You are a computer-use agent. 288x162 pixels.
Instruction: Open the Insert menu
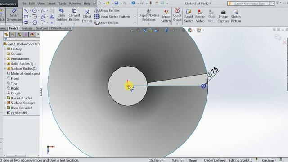tap(51, 4)
